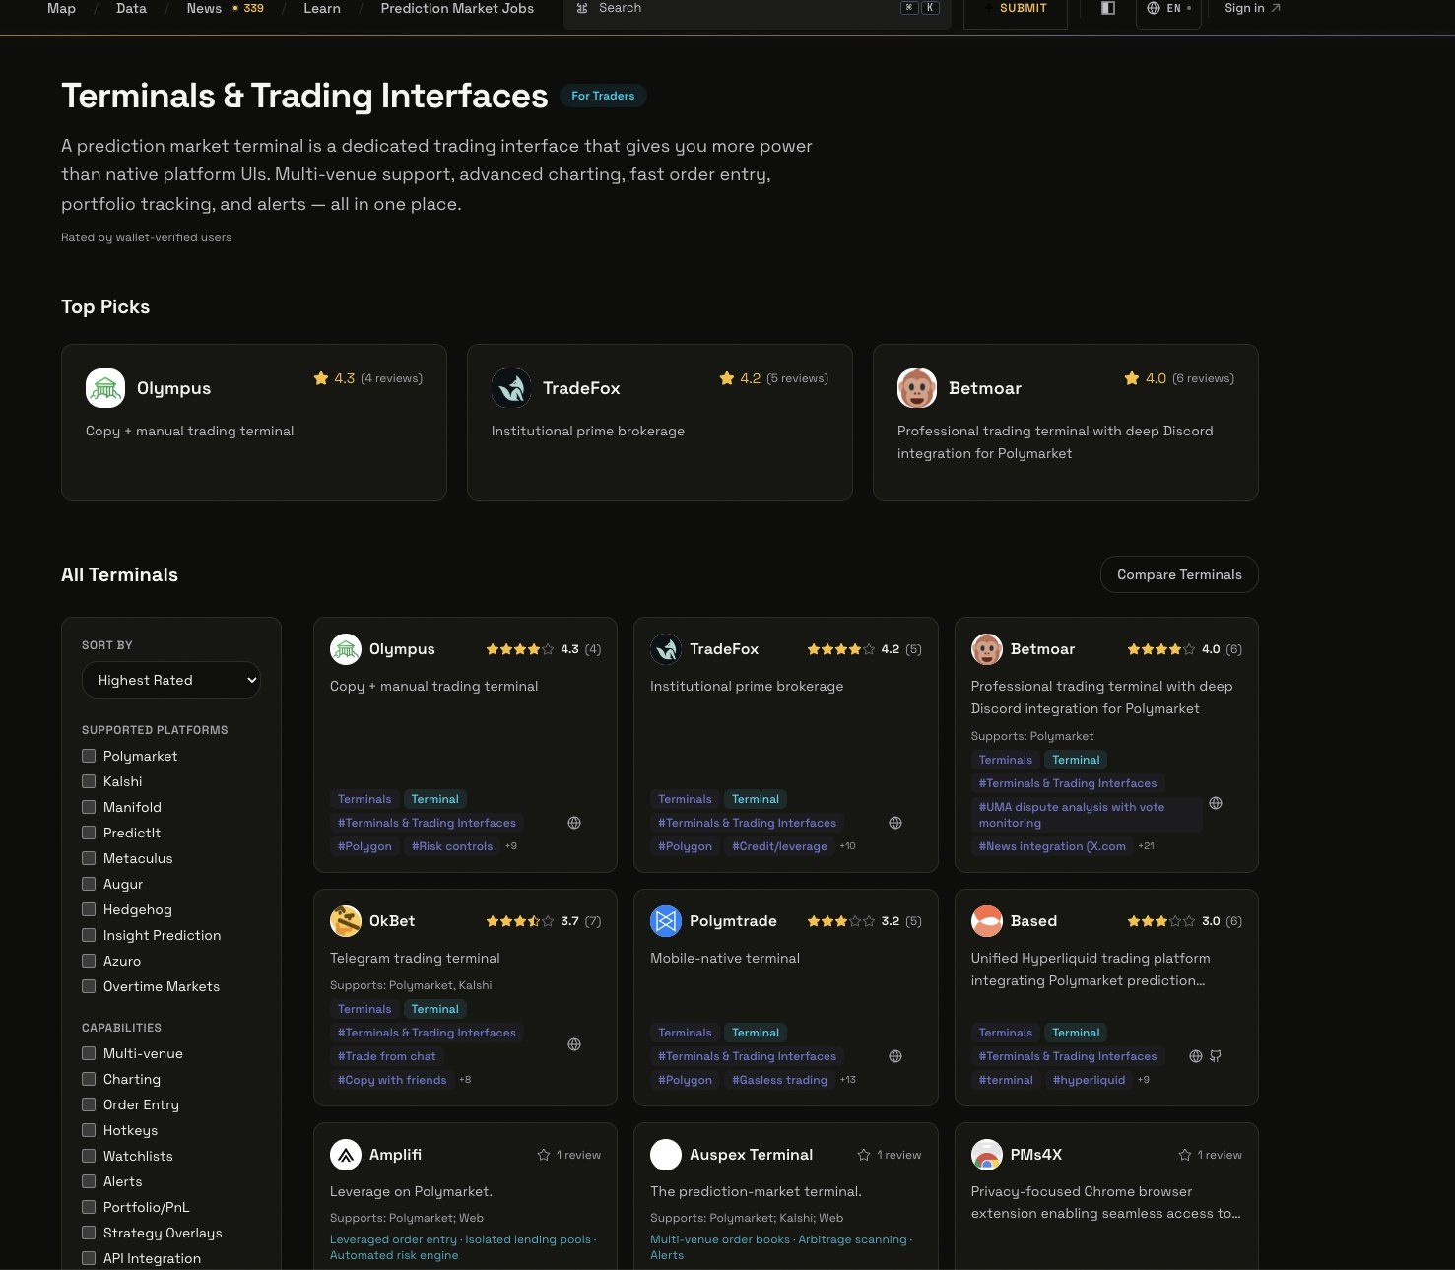Open TradeFox logo in Top Picks

pos(511,388)
